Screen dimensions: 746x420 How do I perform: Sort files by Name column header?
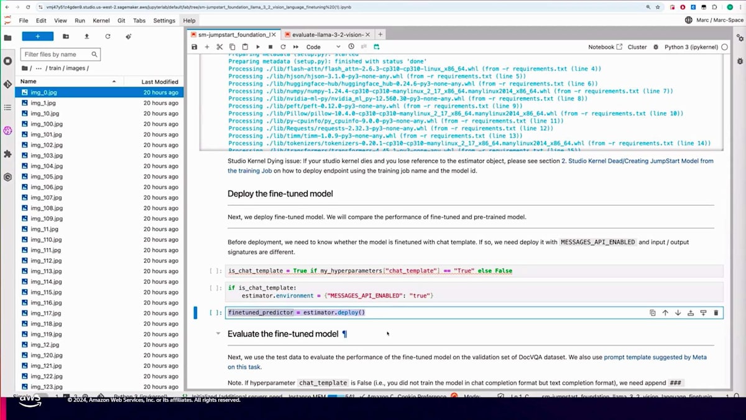coord(68,82)
